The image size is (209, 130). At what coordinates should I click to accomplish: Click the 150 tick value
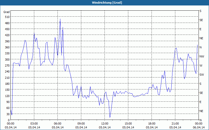(7, 90)
